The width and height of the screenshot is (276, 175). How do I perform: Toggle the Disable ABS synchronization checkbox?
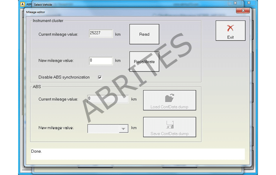tap(100, 77)
